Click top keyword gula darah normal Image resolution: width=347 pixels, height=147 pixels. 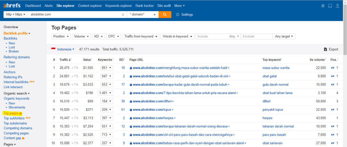[x=275, y=84]
